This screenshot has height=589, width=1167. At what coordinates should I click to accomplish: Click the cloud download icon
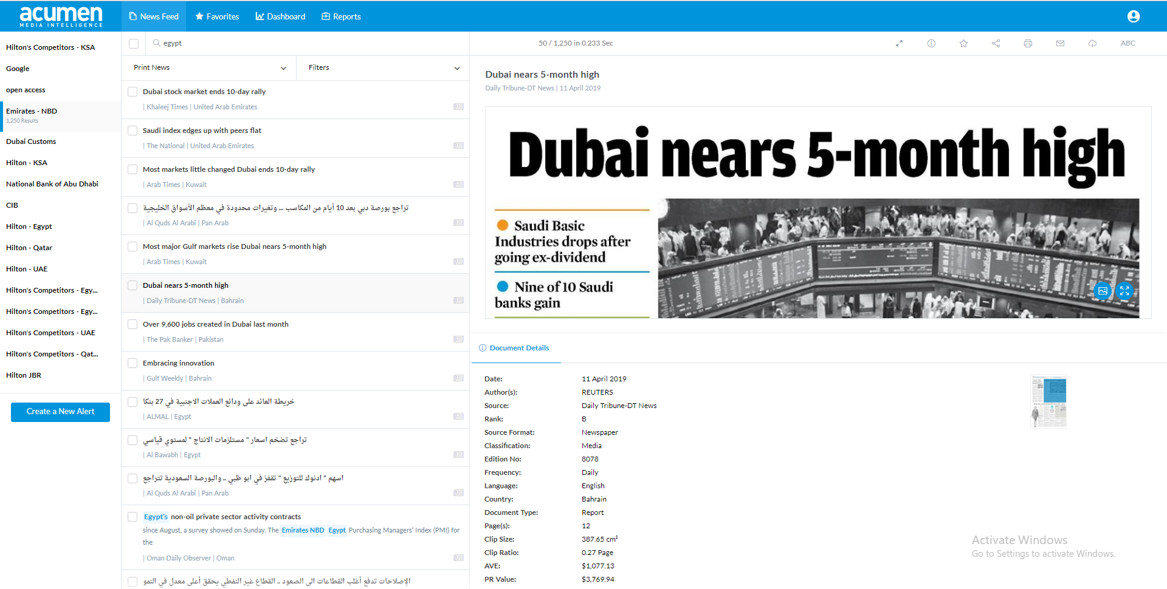coord(1092,43)
